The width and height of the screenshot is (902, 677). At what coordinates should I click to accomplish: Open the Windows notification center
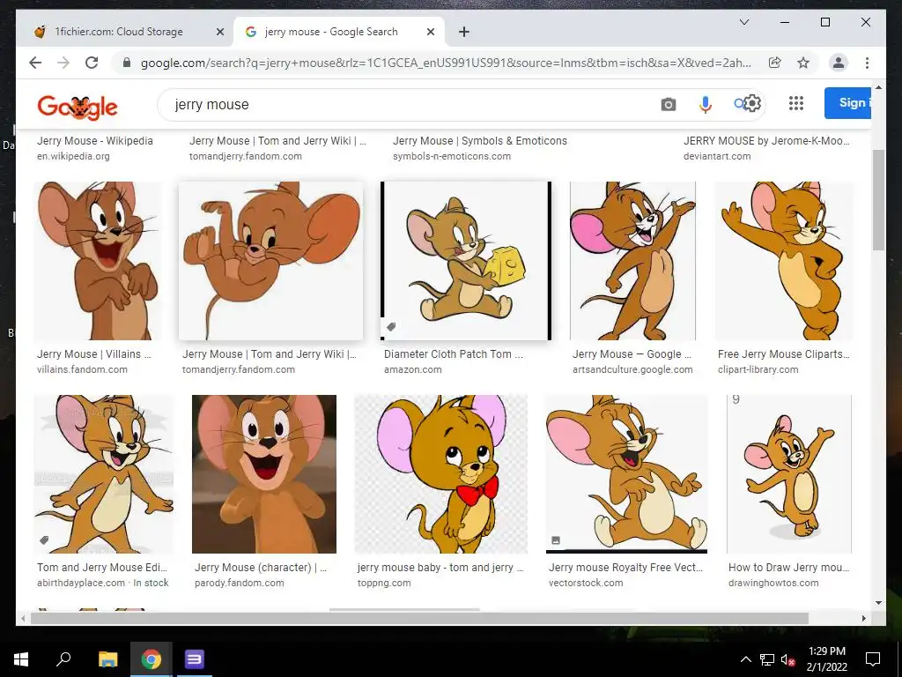(873, 659)
